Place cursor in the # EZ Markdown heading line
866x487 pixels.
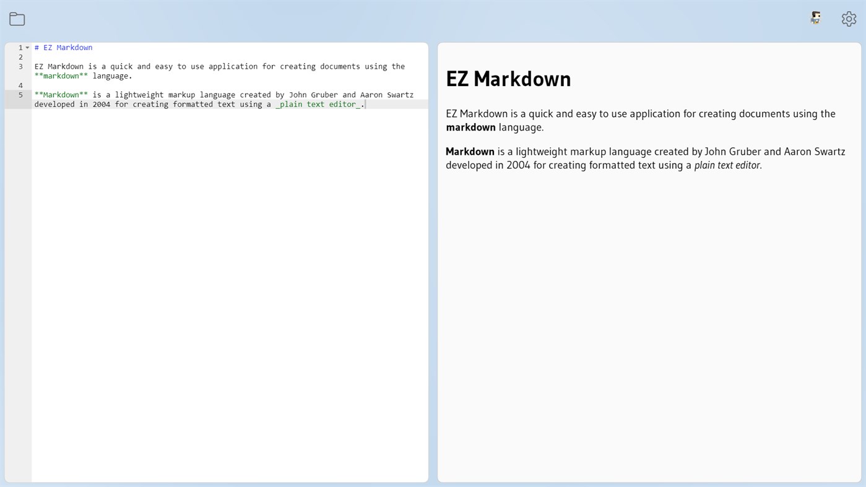point(63,47)
